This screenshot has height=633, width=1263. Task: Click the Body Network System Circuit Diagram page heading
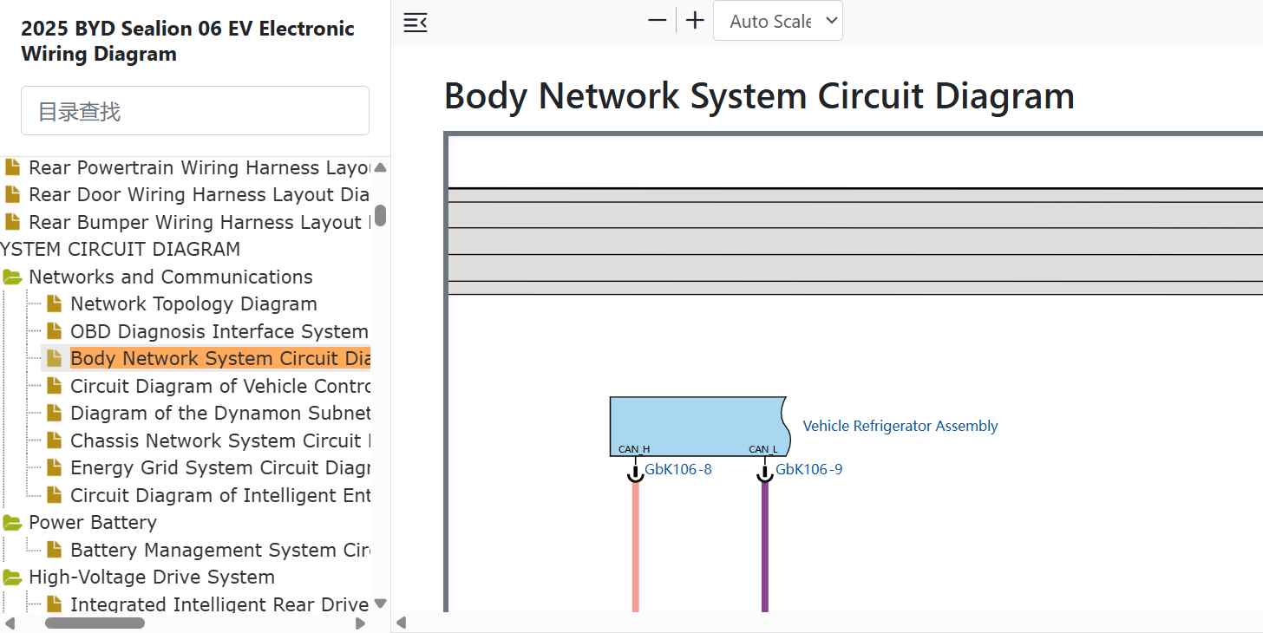759,95
